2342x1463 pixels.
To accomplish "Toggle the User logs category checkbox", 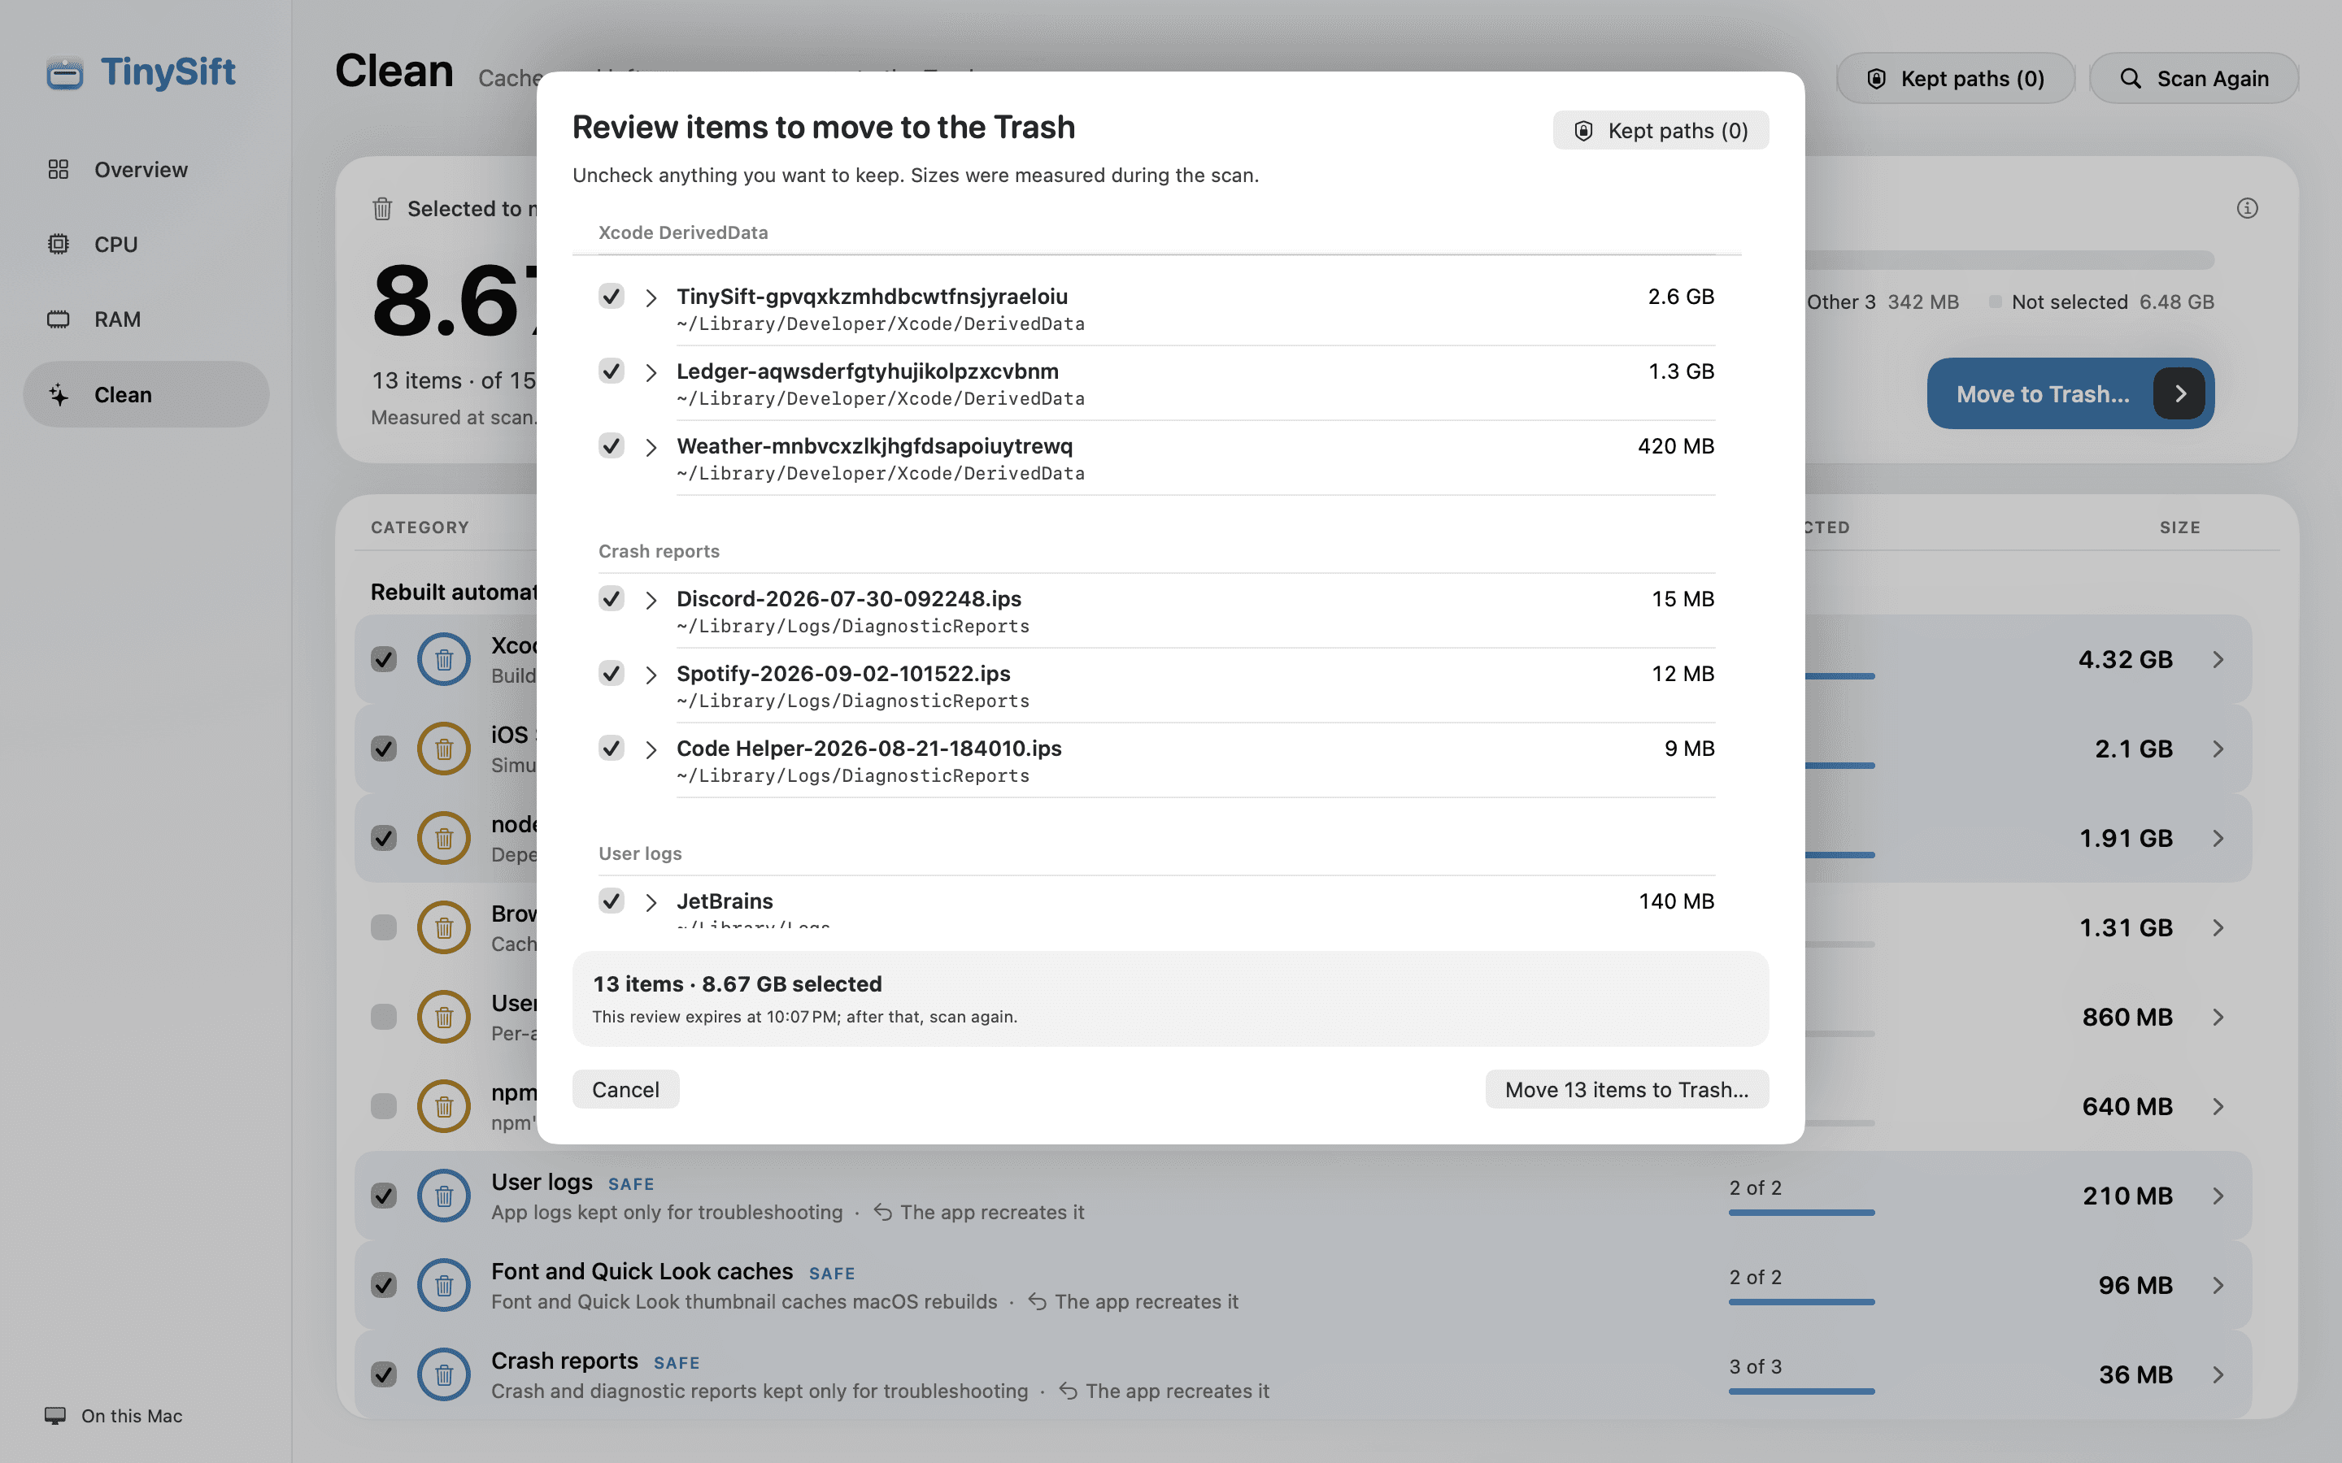I will point(384,1196).
